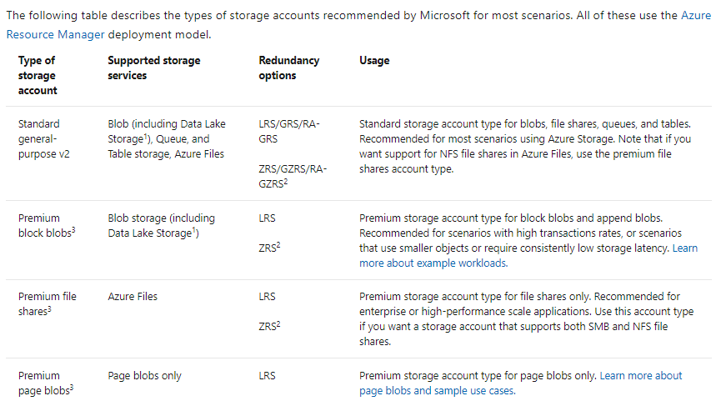The height and width of the screenshot is (406, 721).
Task: Click the 'Redundancy options' column header
Action: click(x=288, y=68)
